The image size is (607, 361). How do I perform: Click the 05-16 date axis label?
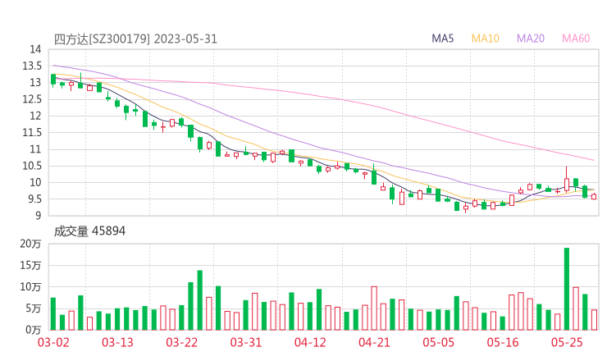(x=503, y=342)
